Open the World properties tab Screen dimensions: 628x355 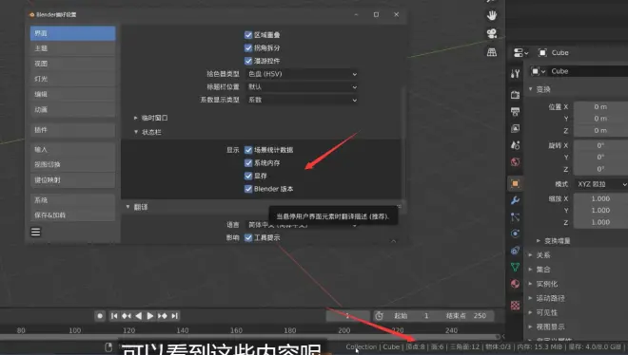click(515, 161)
